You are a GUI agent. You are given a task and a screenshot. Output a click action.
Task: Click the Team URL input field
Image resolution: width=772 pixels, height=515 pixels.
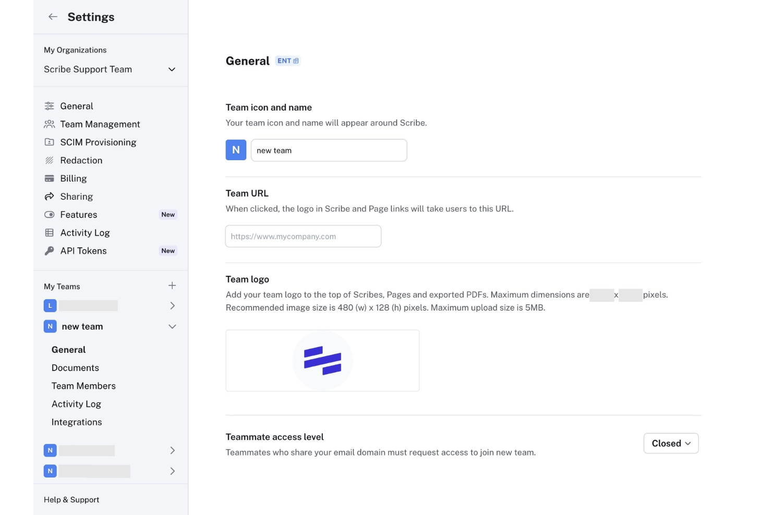(x=303, y=236)
